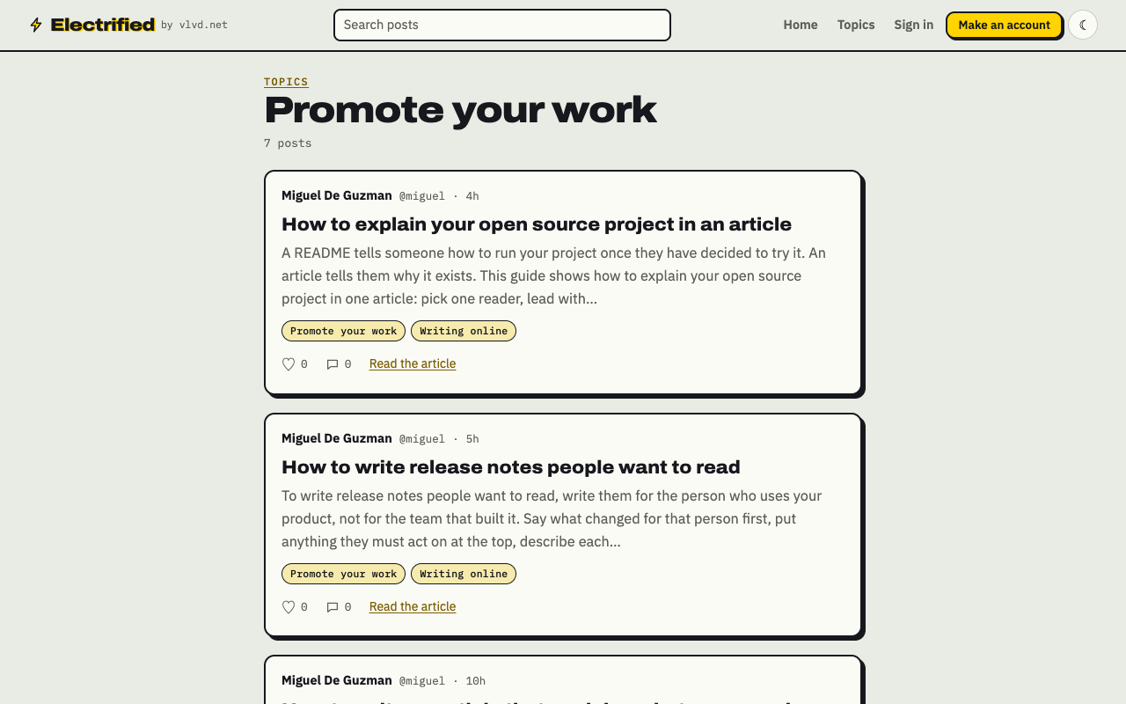Open the Sign in page
Screen dimensions: 1126x704
coord(913,25)
